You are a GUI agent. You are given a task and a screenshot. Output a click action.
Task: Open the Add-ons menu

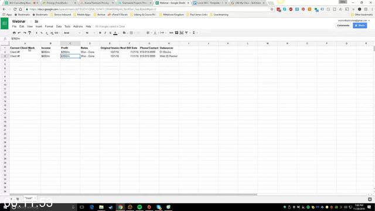[78, 26]
